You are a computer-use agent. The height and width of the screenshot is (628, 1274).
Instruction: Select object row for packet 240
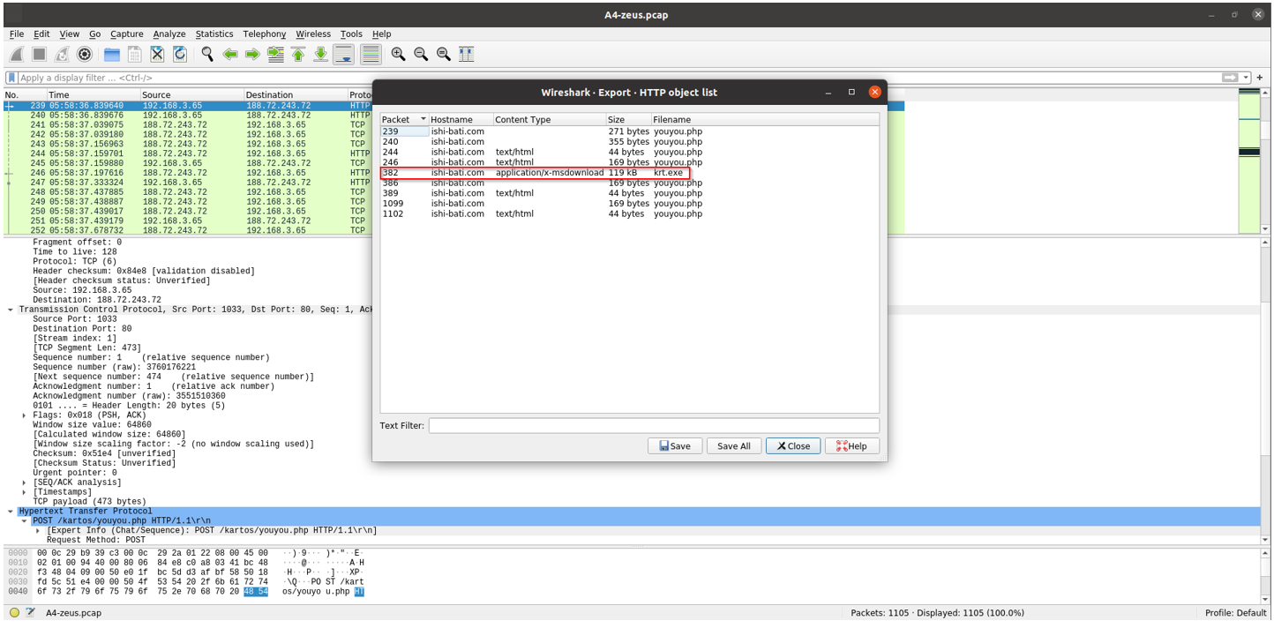point(629,141)
